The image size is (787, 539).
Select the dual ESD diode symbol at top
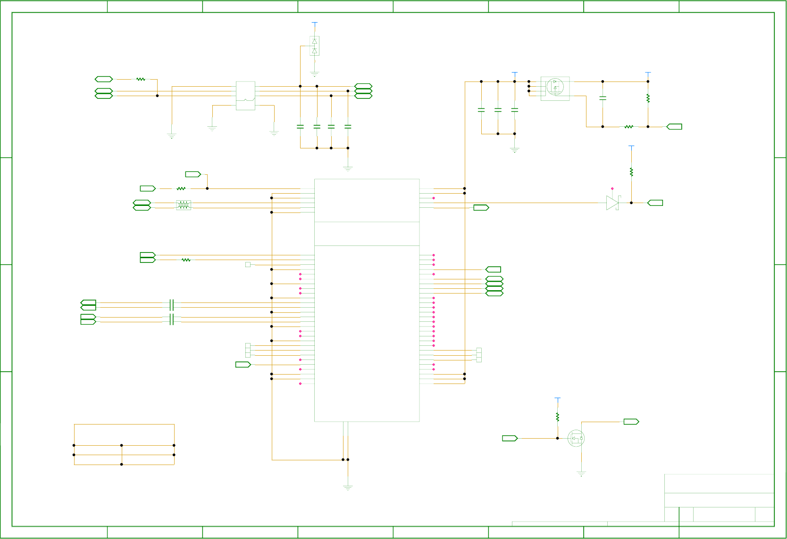(315, 46)
